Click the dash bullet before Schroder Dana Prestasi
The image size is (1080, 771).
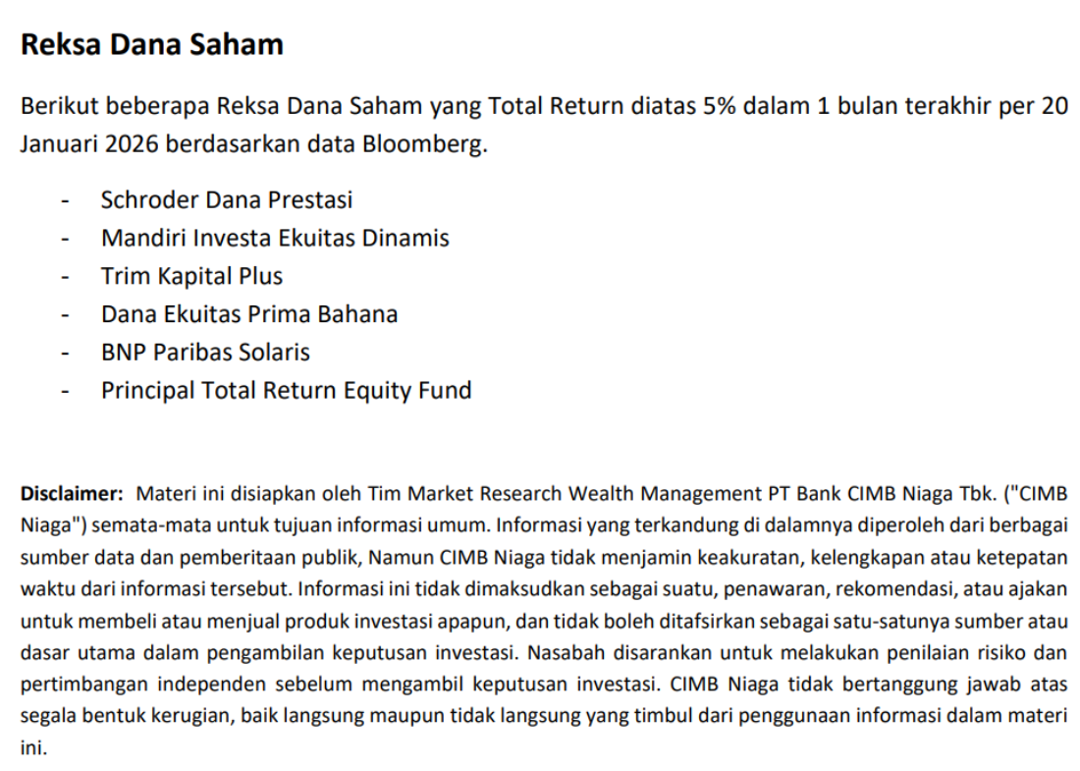[x=66, y=201]
